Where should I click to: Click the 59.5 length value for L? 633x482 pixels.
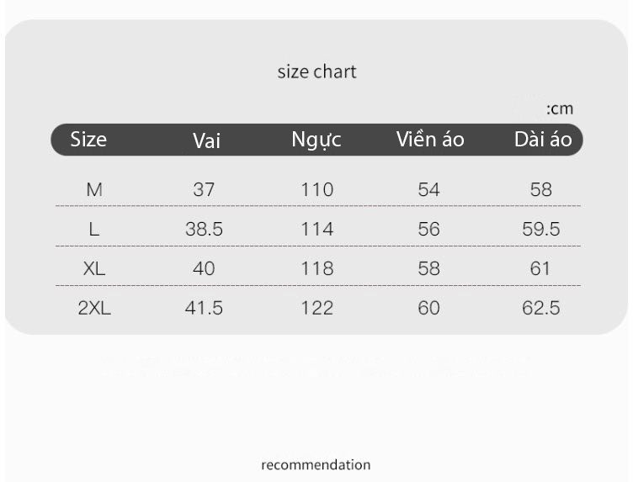coord(541,229)
